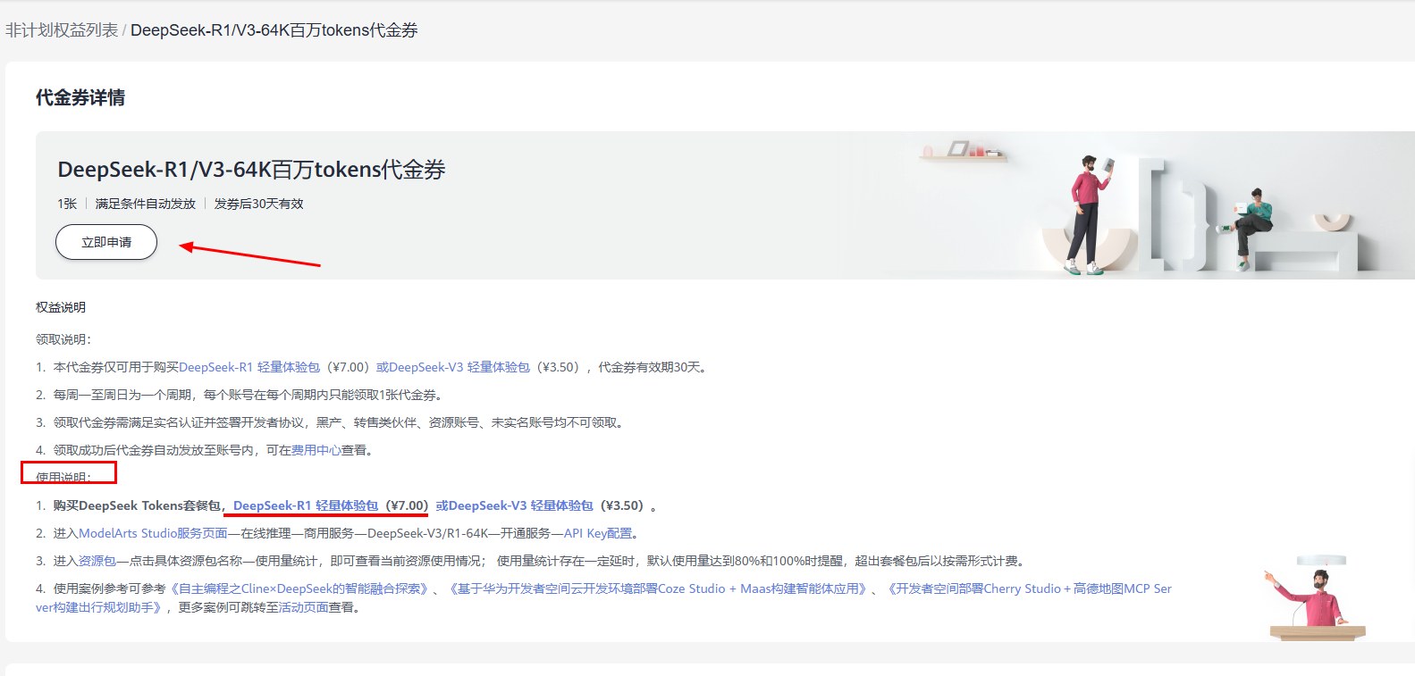
Task: Click the DeepSeek-R1/V3-64K百万tokens代金券 card title
Action: click(x=251, y=170)
